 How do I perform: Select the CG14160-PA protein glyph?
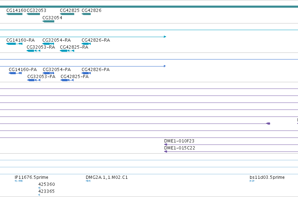click(x=15, y=73)
